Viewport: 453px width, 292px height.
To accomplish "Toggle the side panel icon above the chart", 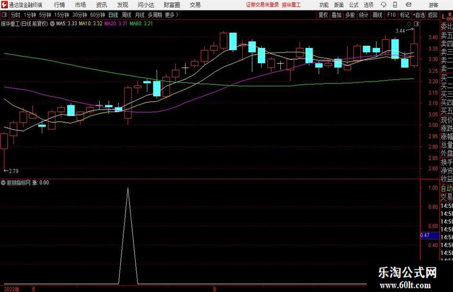I will 416,23.
